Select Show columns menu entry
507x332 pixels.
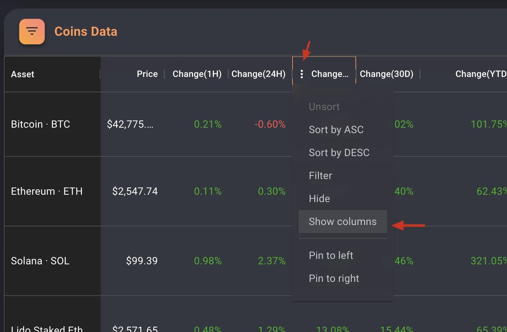point(342,222)
